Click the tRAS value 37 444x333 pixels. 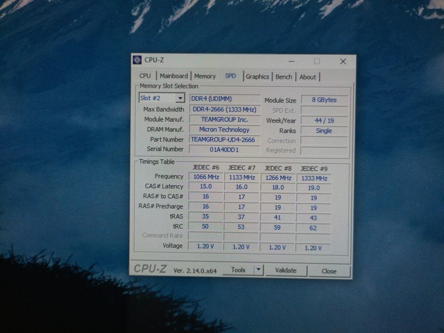pos(241,217)
